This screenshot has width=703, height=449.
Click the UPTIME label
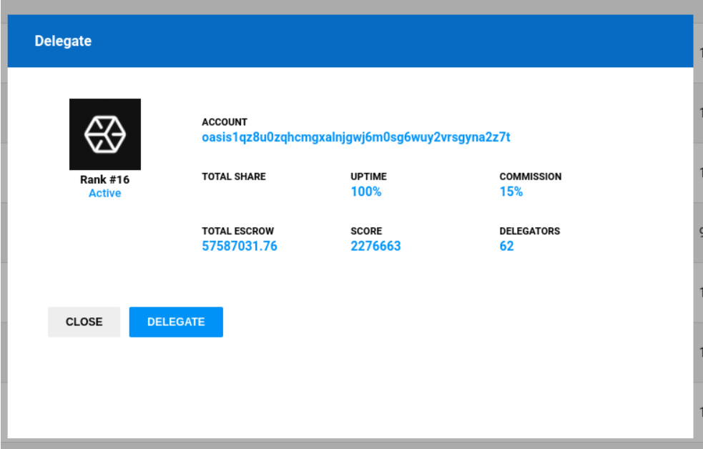368,177
